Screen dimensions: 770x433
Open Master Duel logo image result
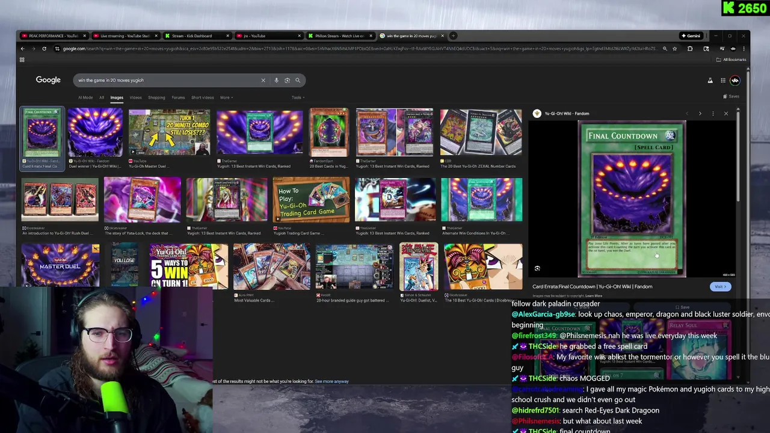point(60,265)
